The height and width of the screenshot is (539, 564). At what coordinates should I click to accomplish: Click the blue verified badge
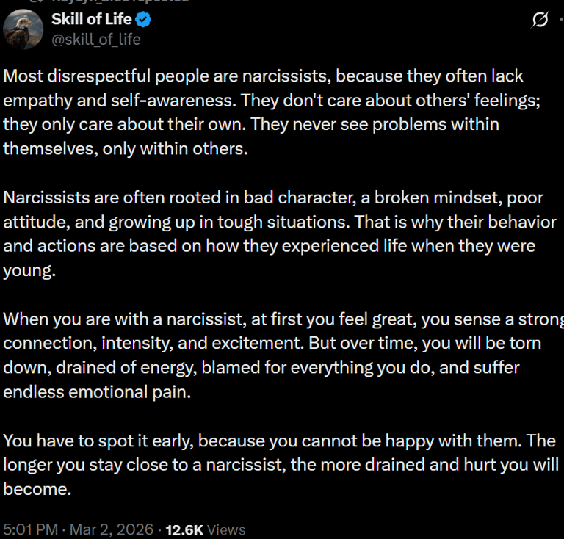tap(143, 19)
